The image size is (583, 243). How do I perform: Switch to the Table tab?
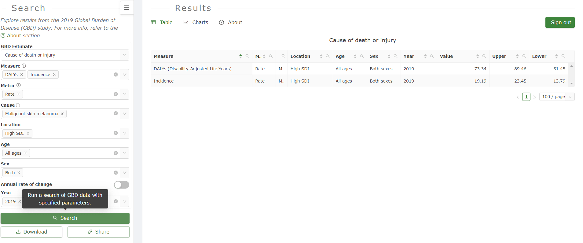[162, 22]
